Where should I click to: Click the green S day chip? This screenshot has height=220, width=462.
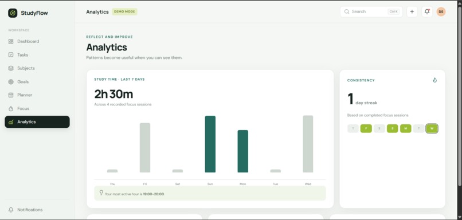(x=393, y=128)
